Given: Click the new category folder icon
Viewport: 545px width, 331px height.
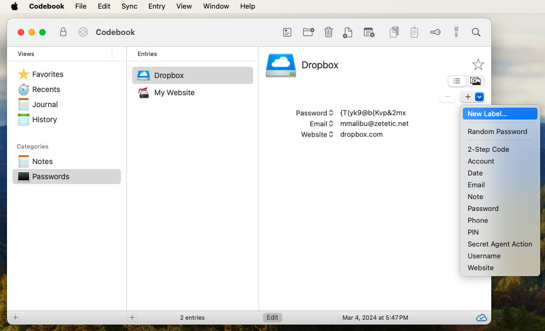Looking at the screenshot, I should (309, 32).
